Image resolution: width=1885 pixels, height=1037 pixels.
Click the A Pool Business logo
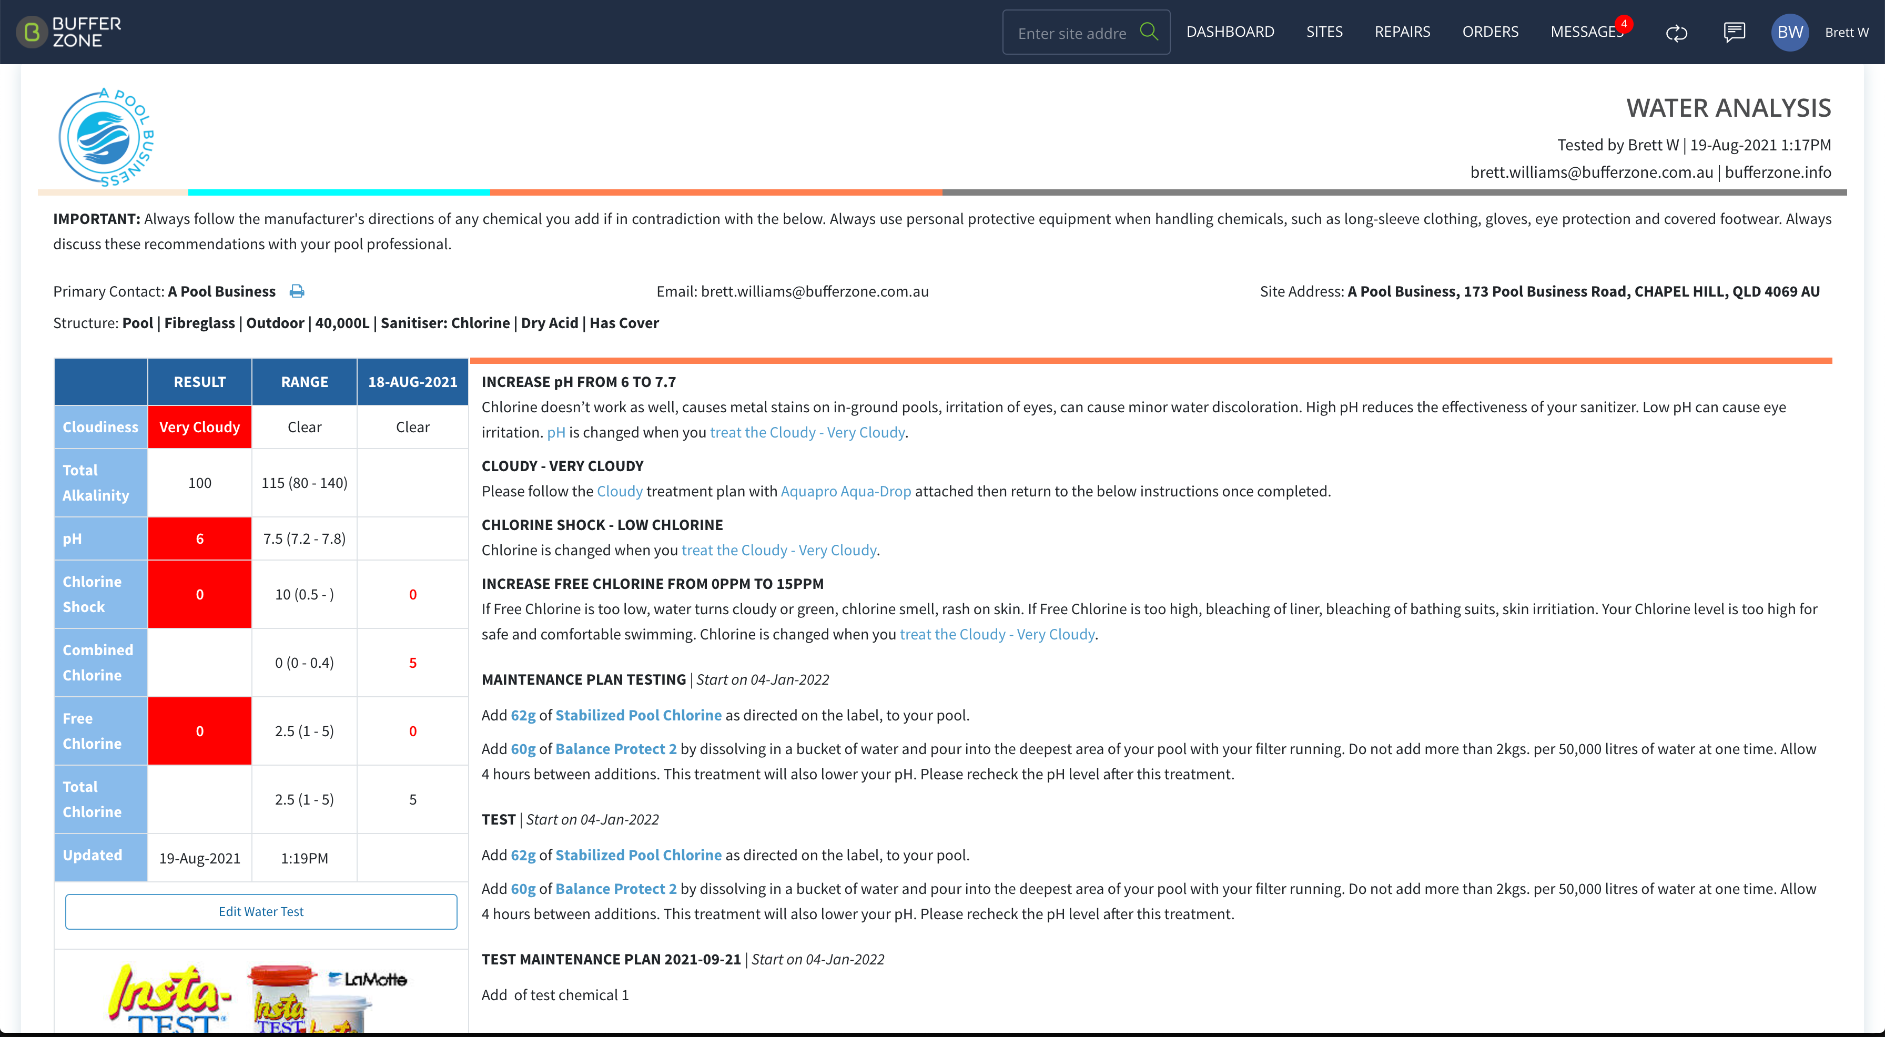pos(107,138)
